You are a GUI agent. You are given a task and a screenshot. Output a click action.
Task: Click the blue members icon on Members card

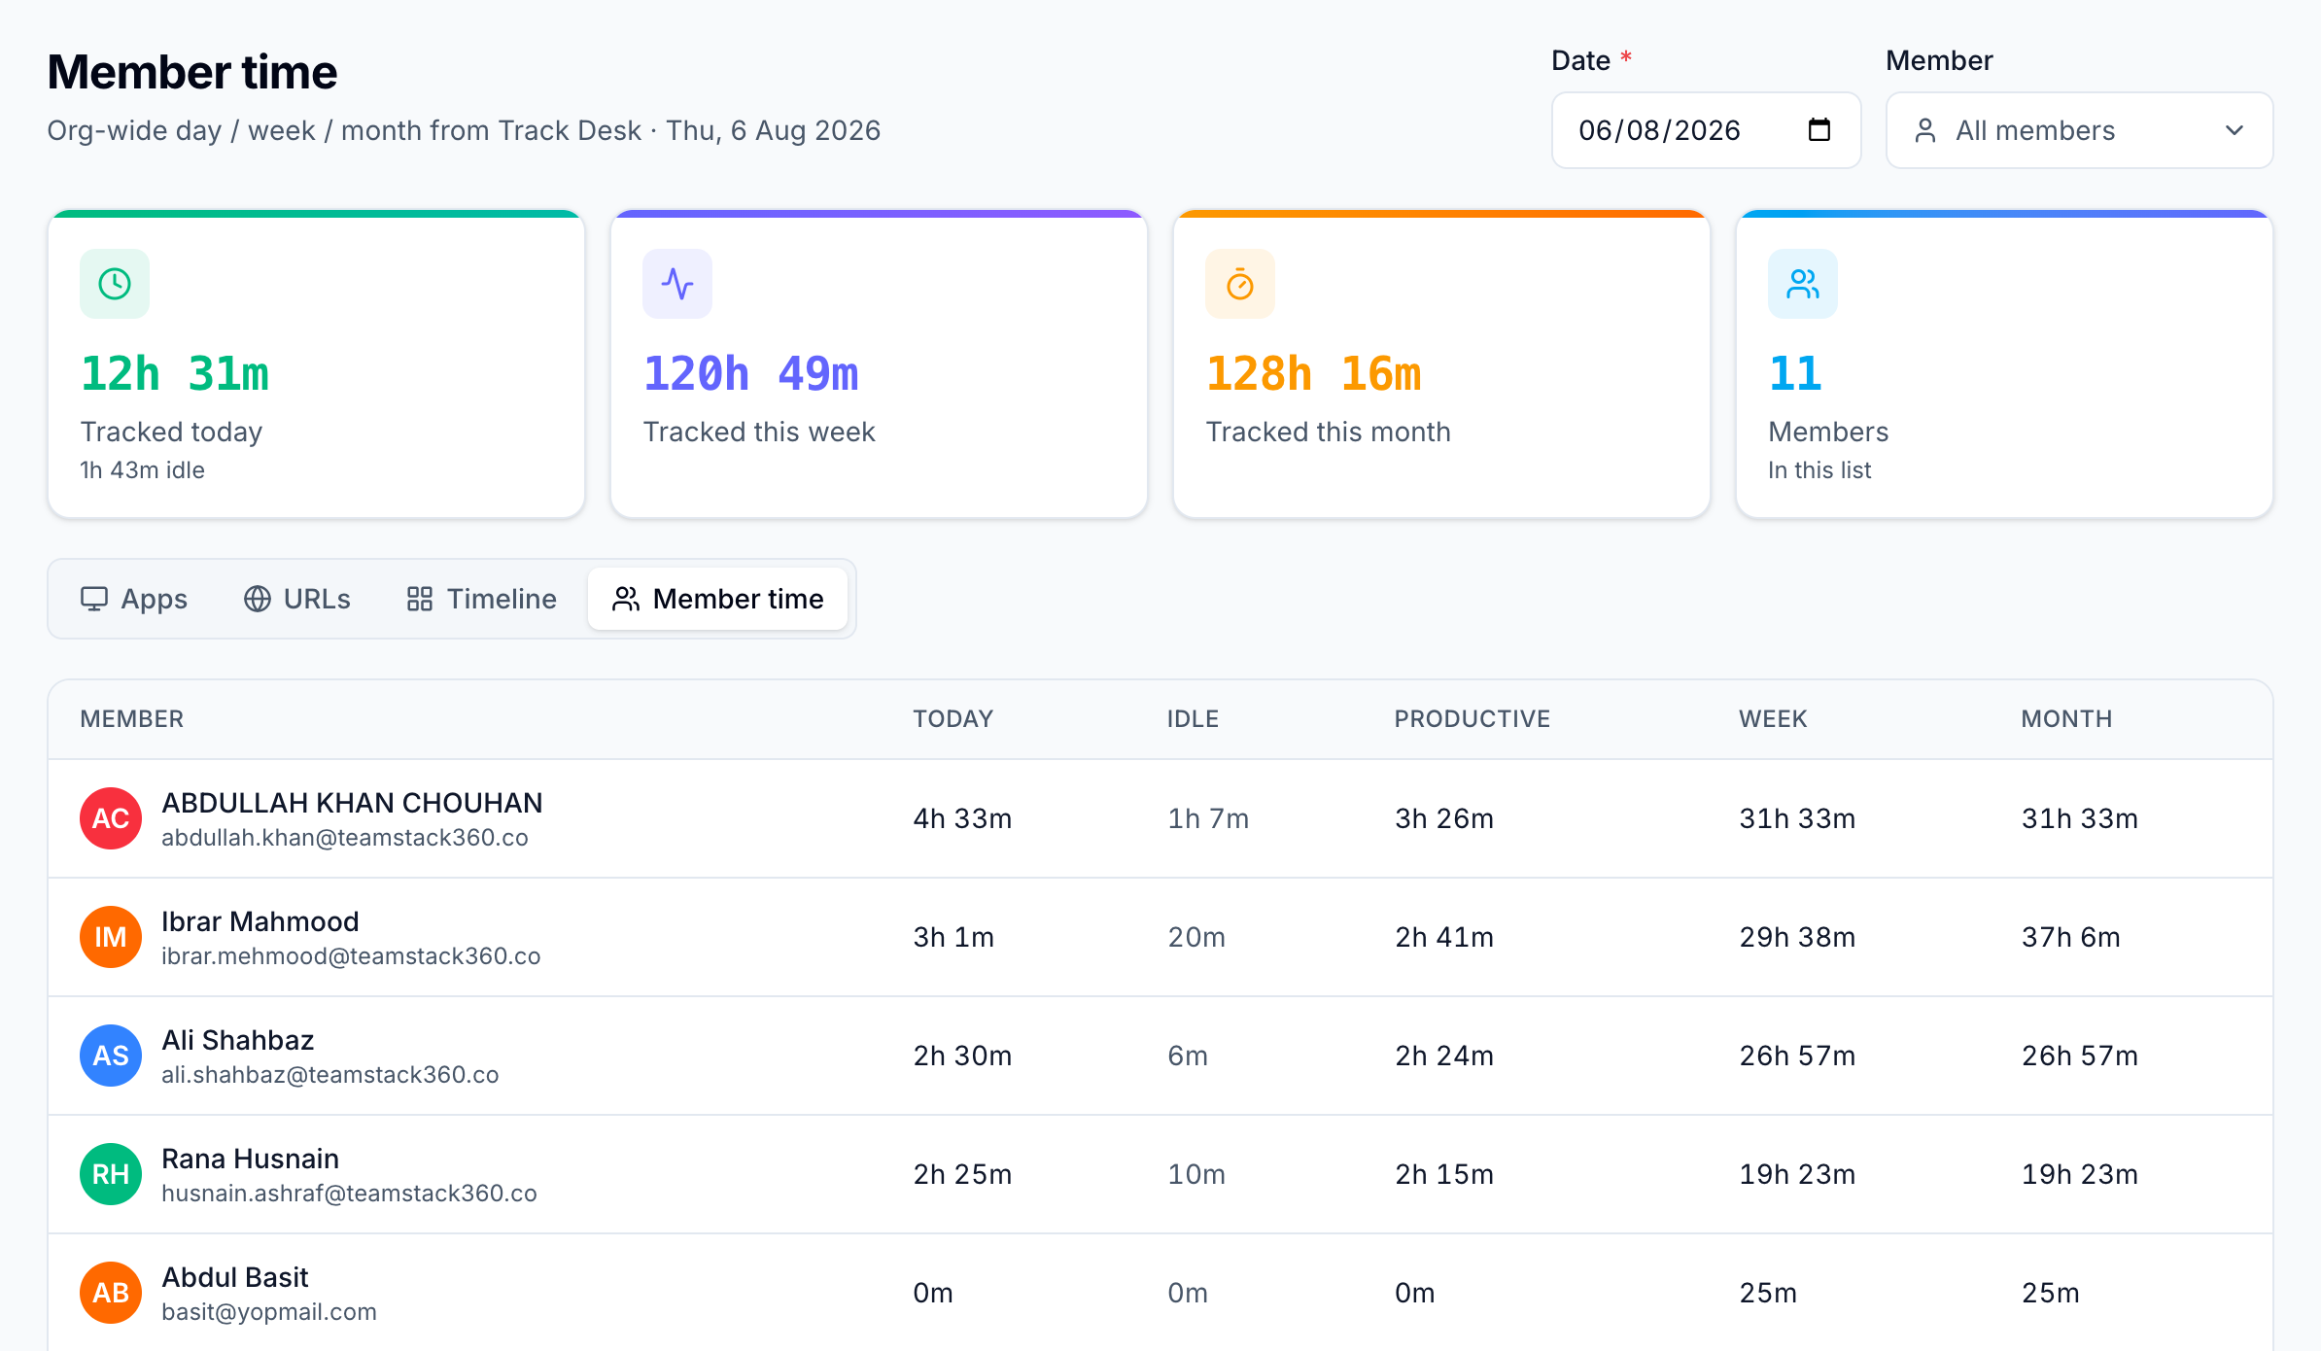coord(1803,284)
